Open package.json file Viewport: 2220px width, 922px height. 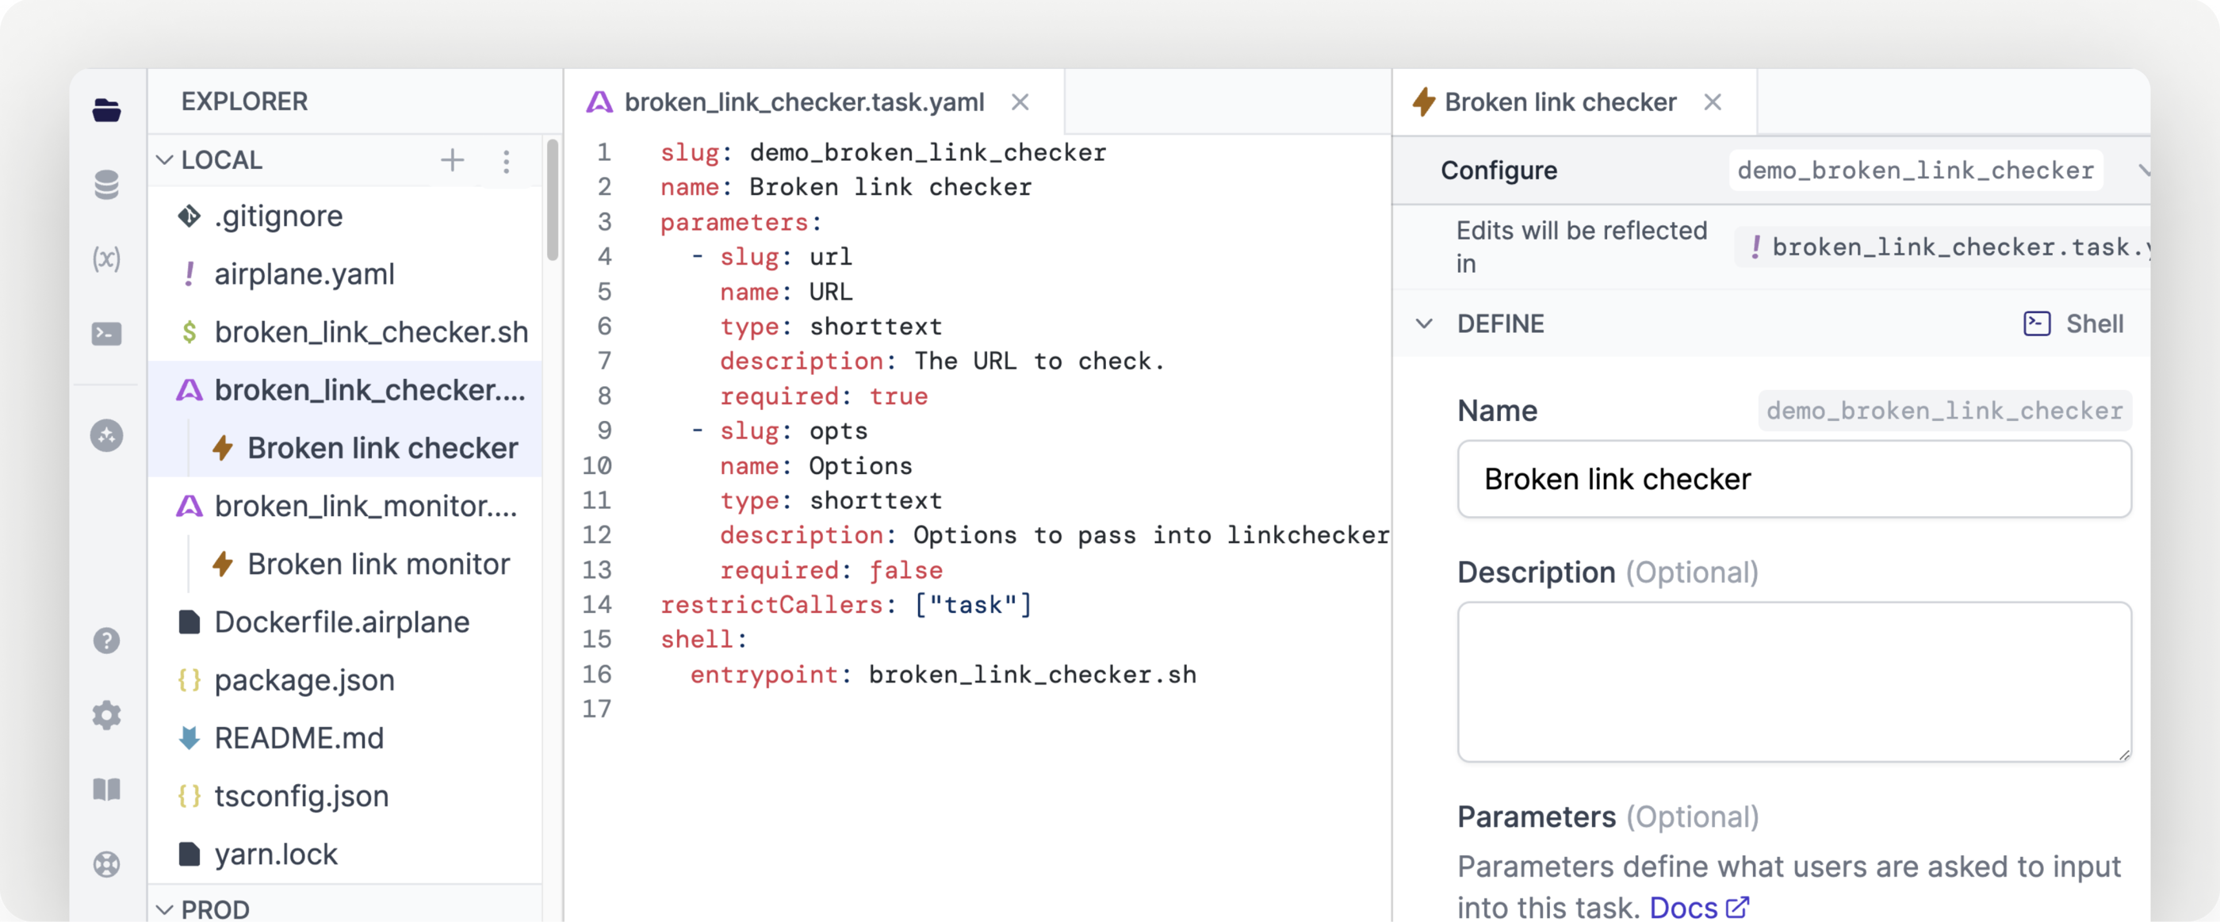(x=346, y=680)
